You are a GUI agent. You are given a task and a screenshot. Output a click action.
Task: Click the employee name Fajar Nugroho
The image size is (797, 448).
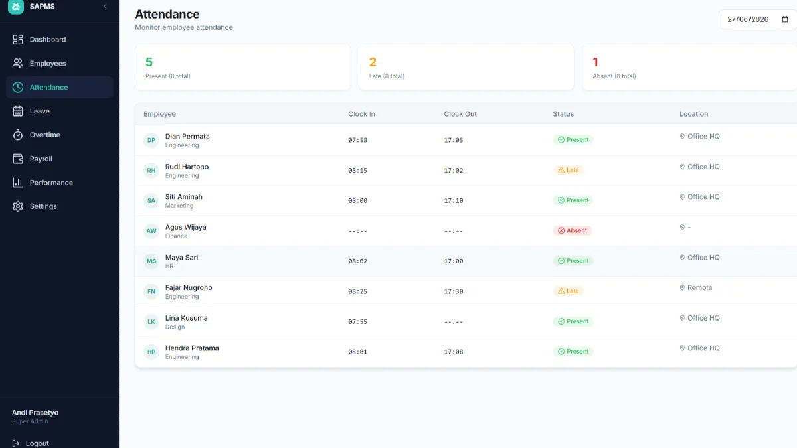click(189, 288)
